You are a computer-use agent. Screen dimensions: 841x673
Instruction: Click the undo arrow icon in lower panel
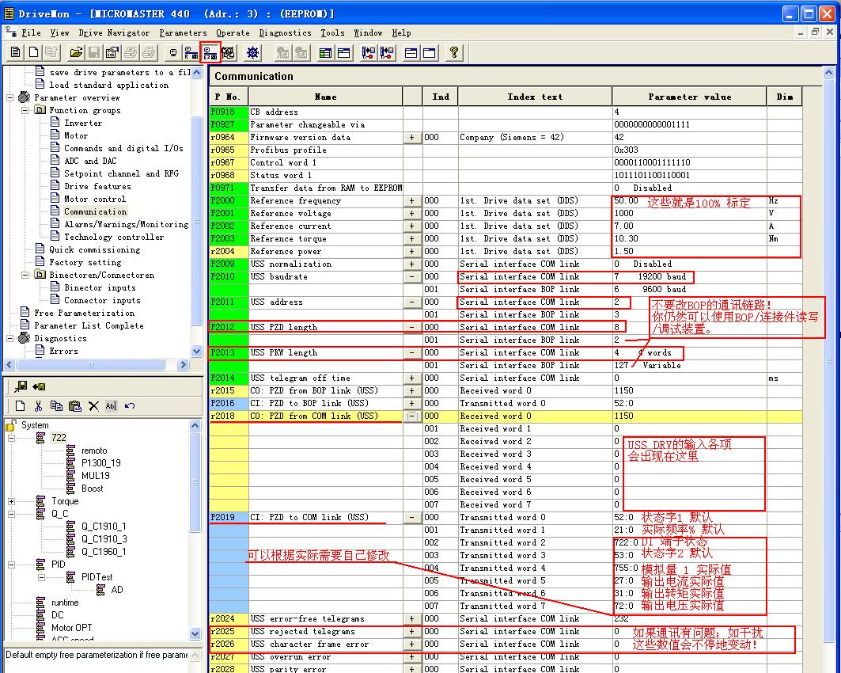(x=130, y=406)
